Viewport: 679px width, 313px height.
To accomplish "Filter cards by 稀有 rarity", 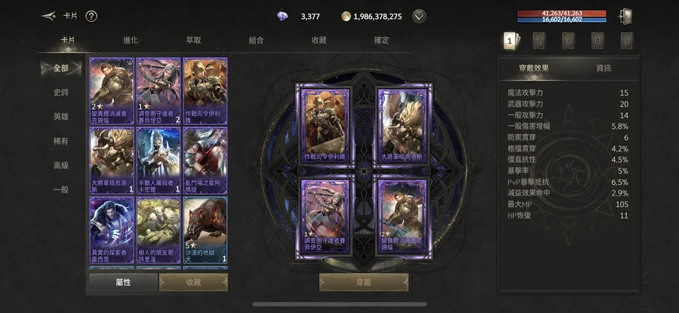I will pos(61,141).
